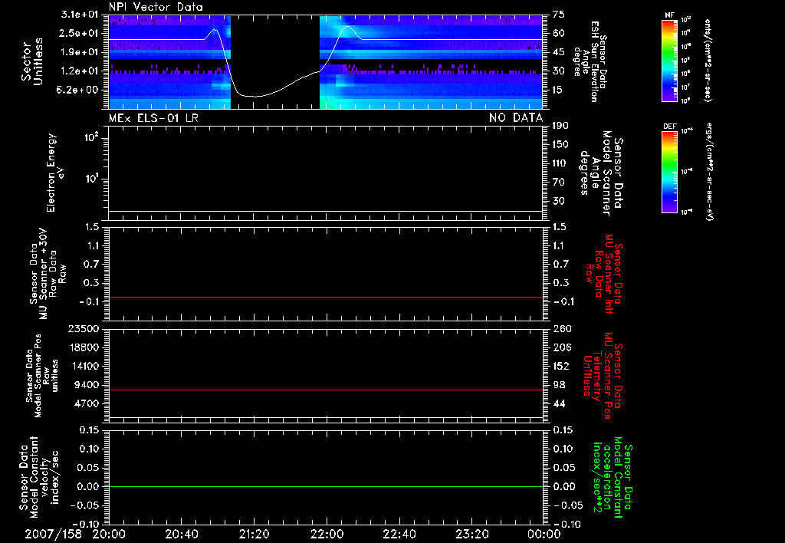The height and width of the screenshot is (543, 785).
Task: Click the 3.1e+01 sector tick value
Action: [79, 14]
